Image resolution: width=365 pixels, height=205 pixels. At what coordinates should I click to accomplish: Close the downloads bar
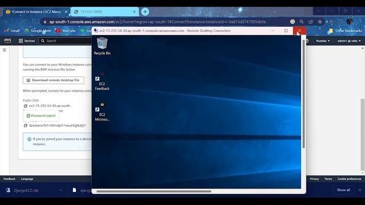coord(360,190)
